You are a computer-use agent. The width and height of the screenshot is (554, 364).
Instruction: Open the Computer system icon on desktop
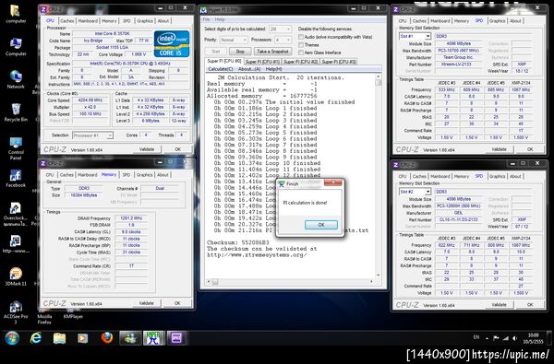click(16, 47)
